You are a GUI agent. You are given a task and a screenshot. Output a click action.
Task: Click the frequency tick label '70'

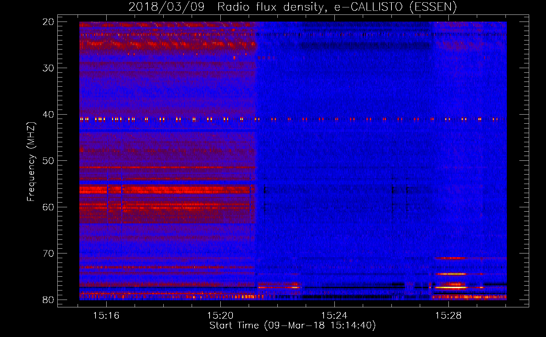(49, 253)
